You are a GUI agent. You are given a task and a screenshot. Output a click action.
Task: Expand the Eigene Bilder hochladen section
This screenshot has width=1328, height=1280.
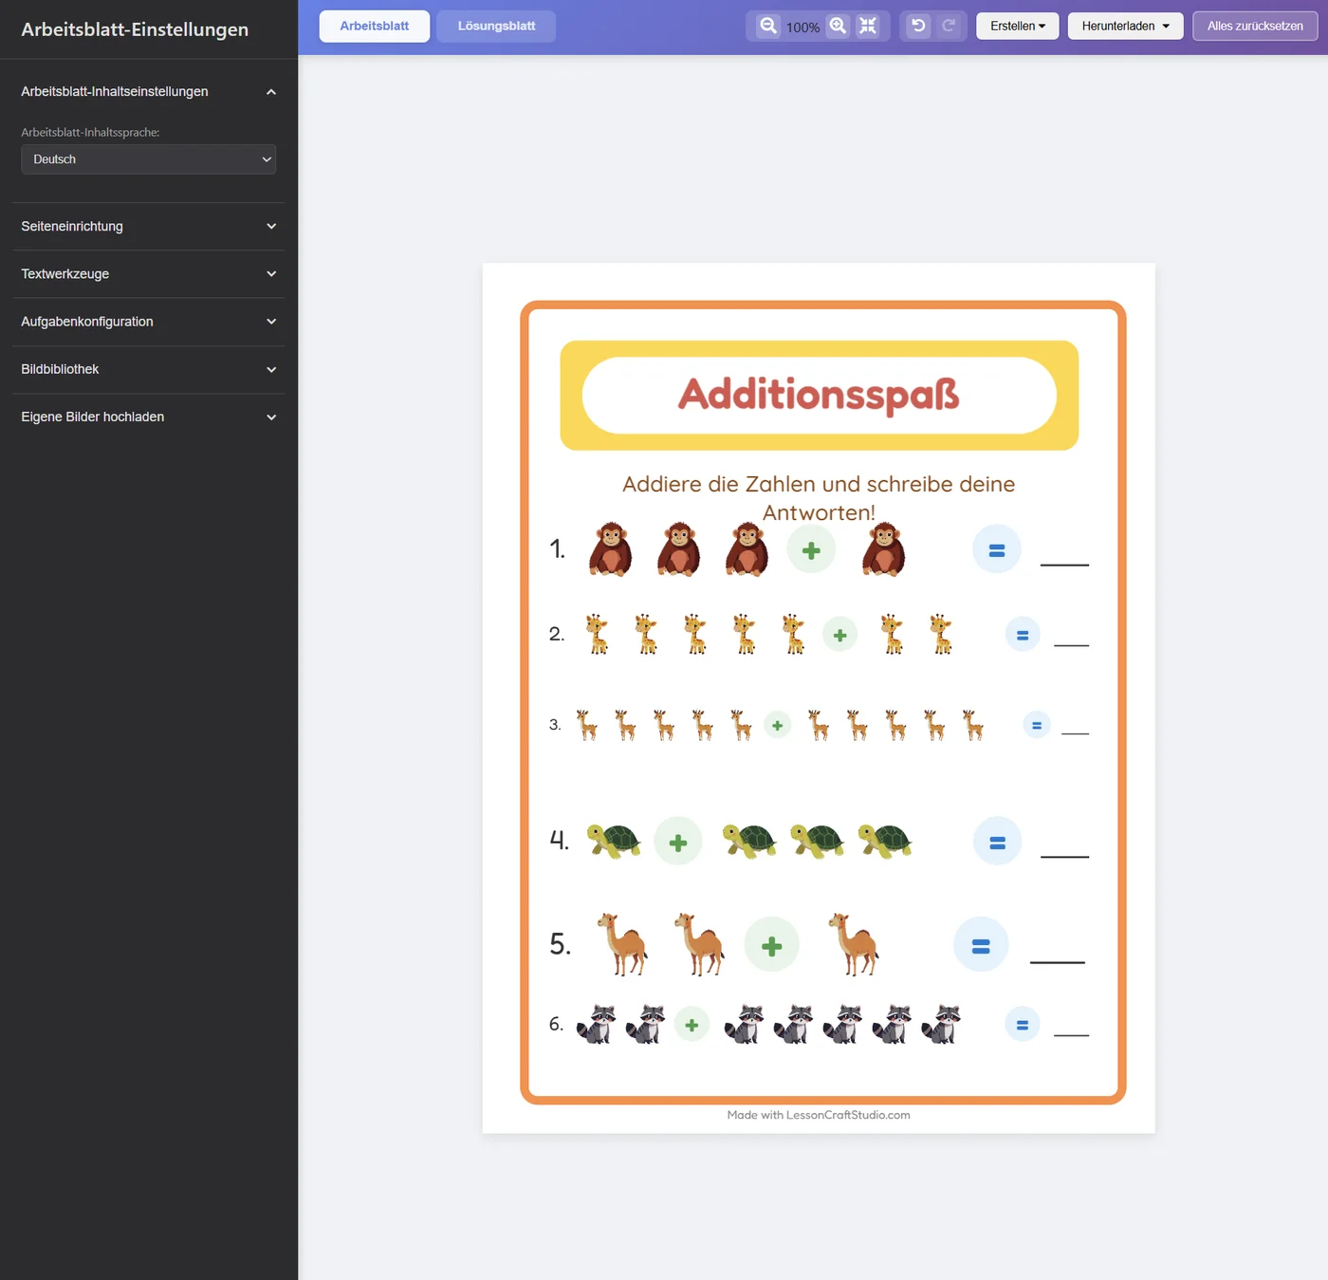[148, 417]
